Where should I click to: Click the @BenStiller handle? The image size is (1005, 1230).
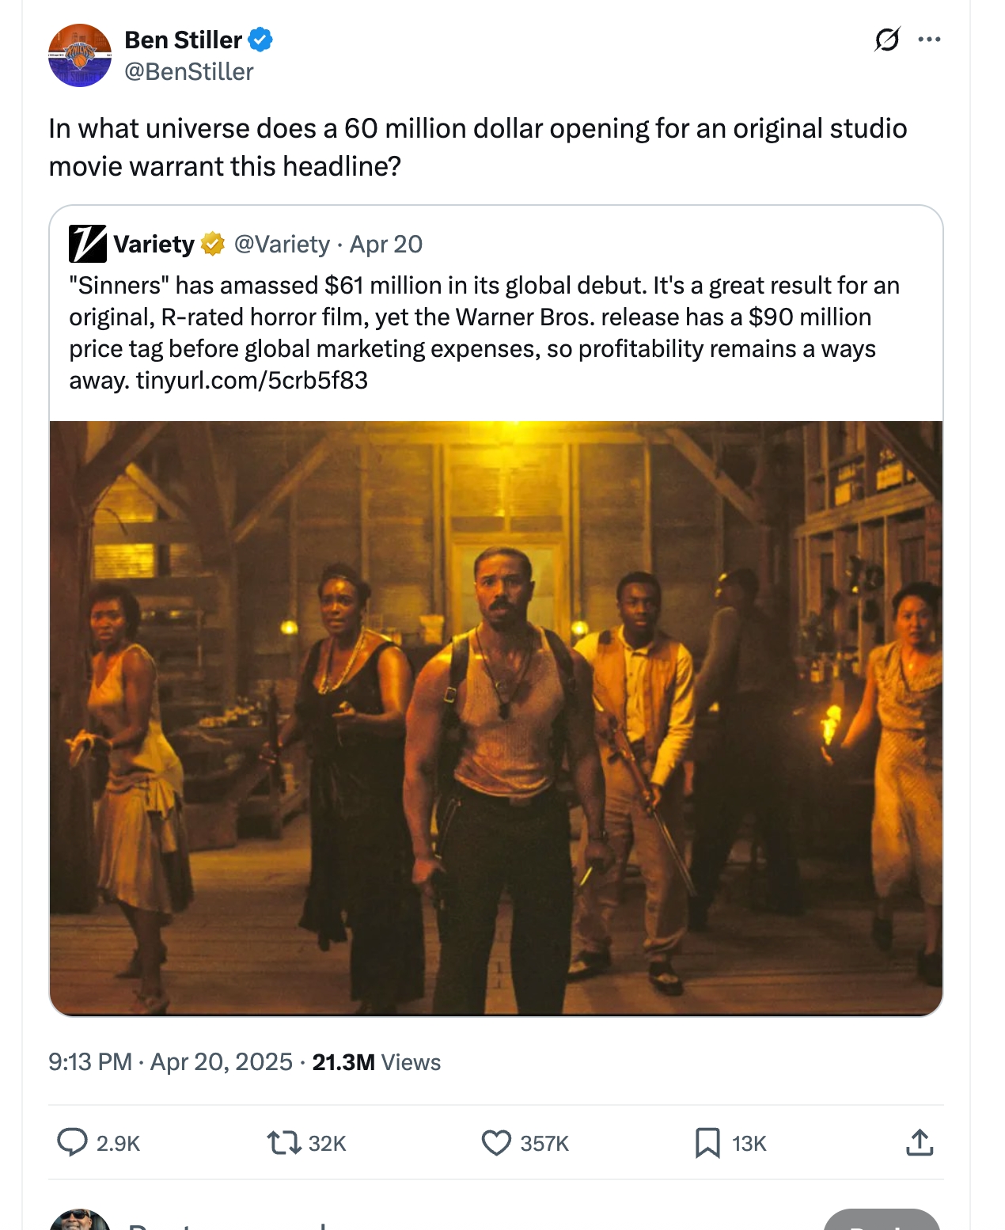[189, 71]
